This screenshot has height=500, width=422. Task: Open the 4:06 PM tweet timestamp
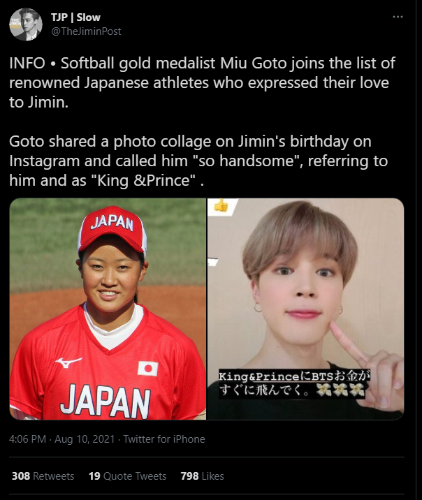(28, 439)
